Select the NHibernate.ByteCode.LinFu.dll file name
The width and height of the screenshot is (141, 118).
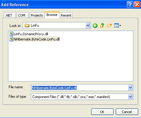[x=37, y=39]
